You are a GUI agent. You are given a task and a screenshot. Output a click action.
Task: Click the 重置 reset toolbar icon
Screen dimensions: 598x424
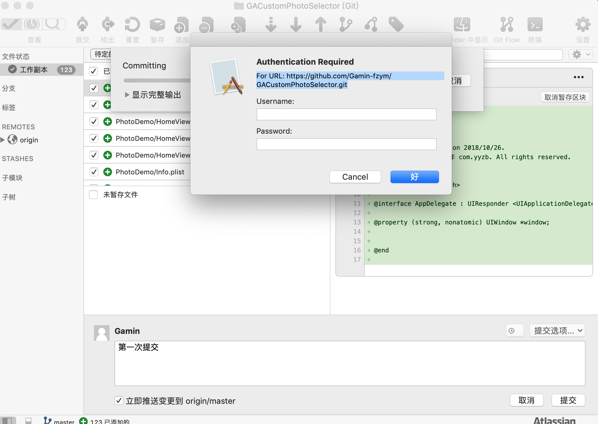coord(132,25)
